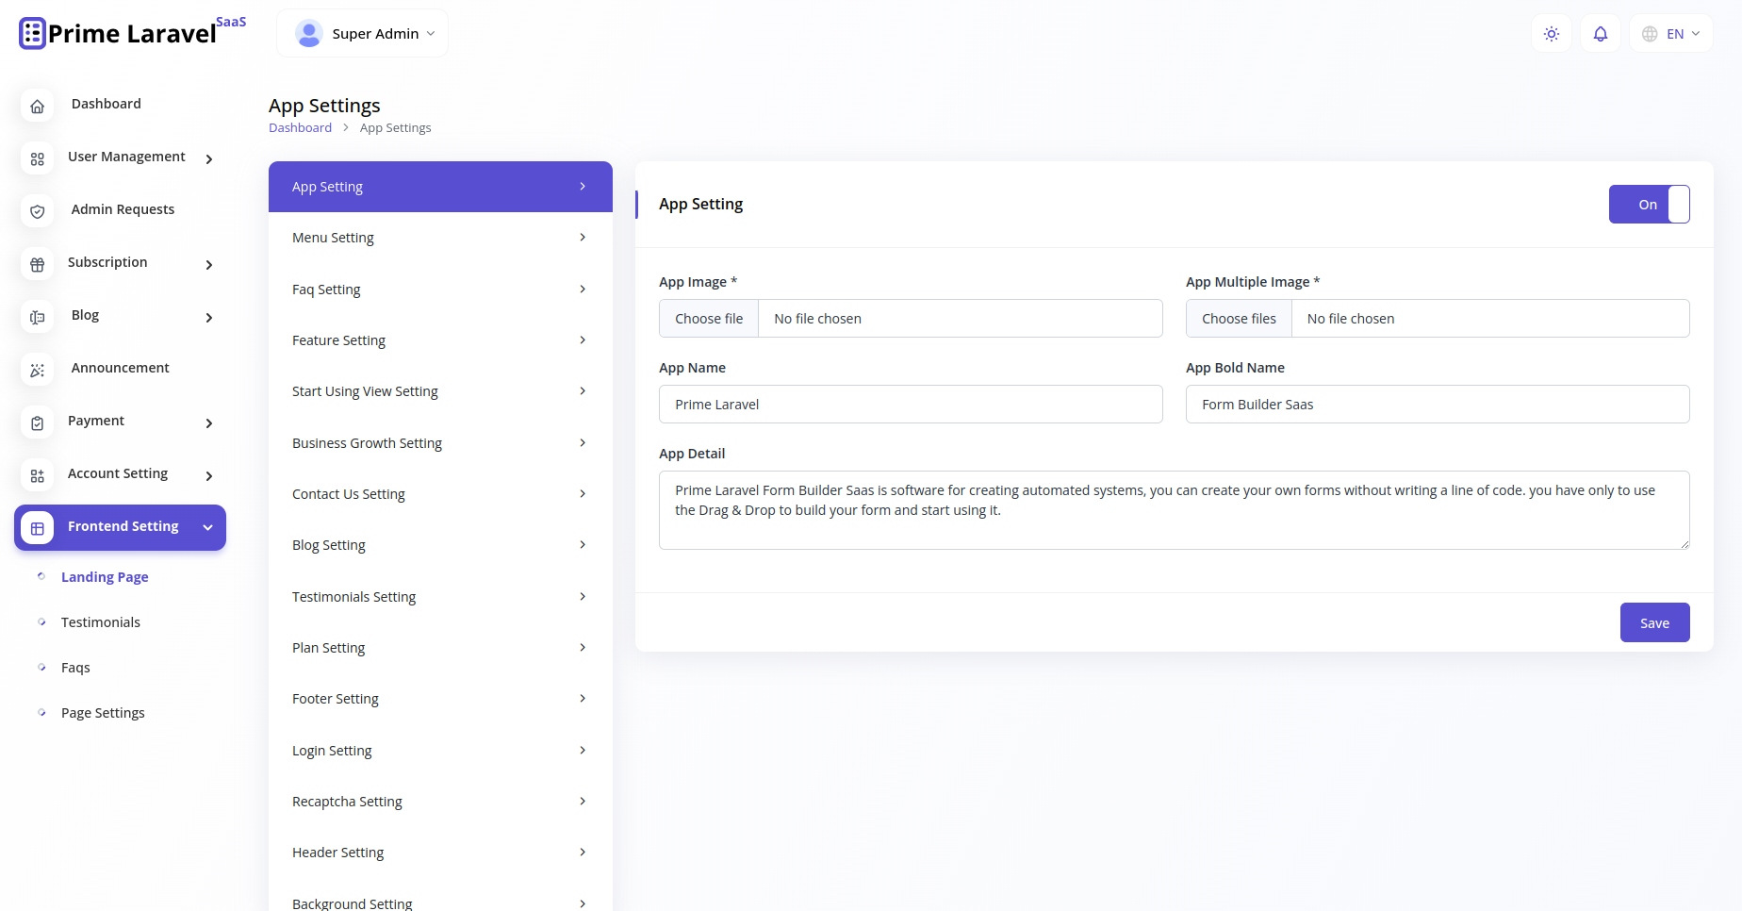
Task: Select the User Management icon
Action: pos(37,159)
